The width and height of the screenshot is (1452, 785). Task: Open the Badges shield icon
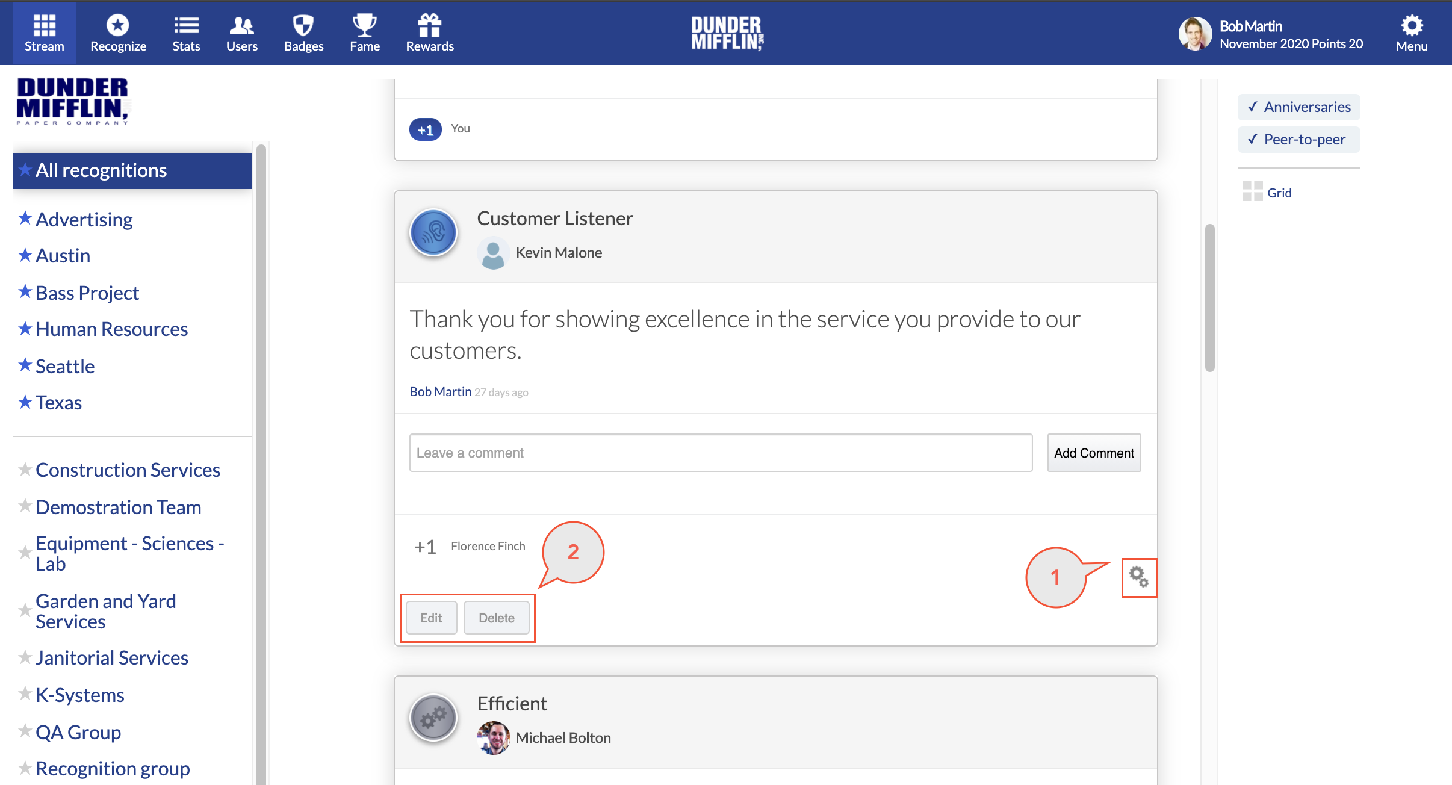click(x=303, y=26)
